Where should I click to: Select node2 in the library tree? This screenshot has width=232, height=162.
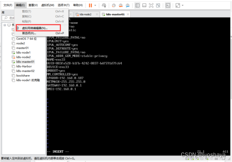coord(21,43)
